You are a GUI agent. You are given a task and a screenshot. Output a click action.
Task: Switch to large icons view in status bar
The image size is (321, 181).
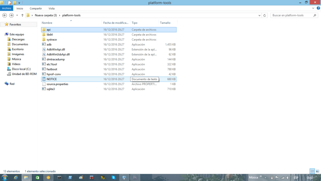[317, 171]
